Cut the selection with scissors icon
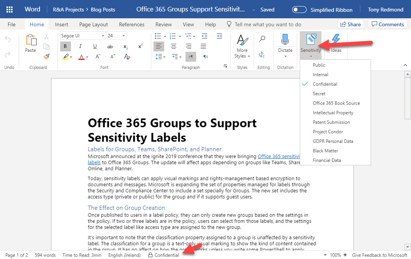The image size is (411, 259). [x=46, y=37]
